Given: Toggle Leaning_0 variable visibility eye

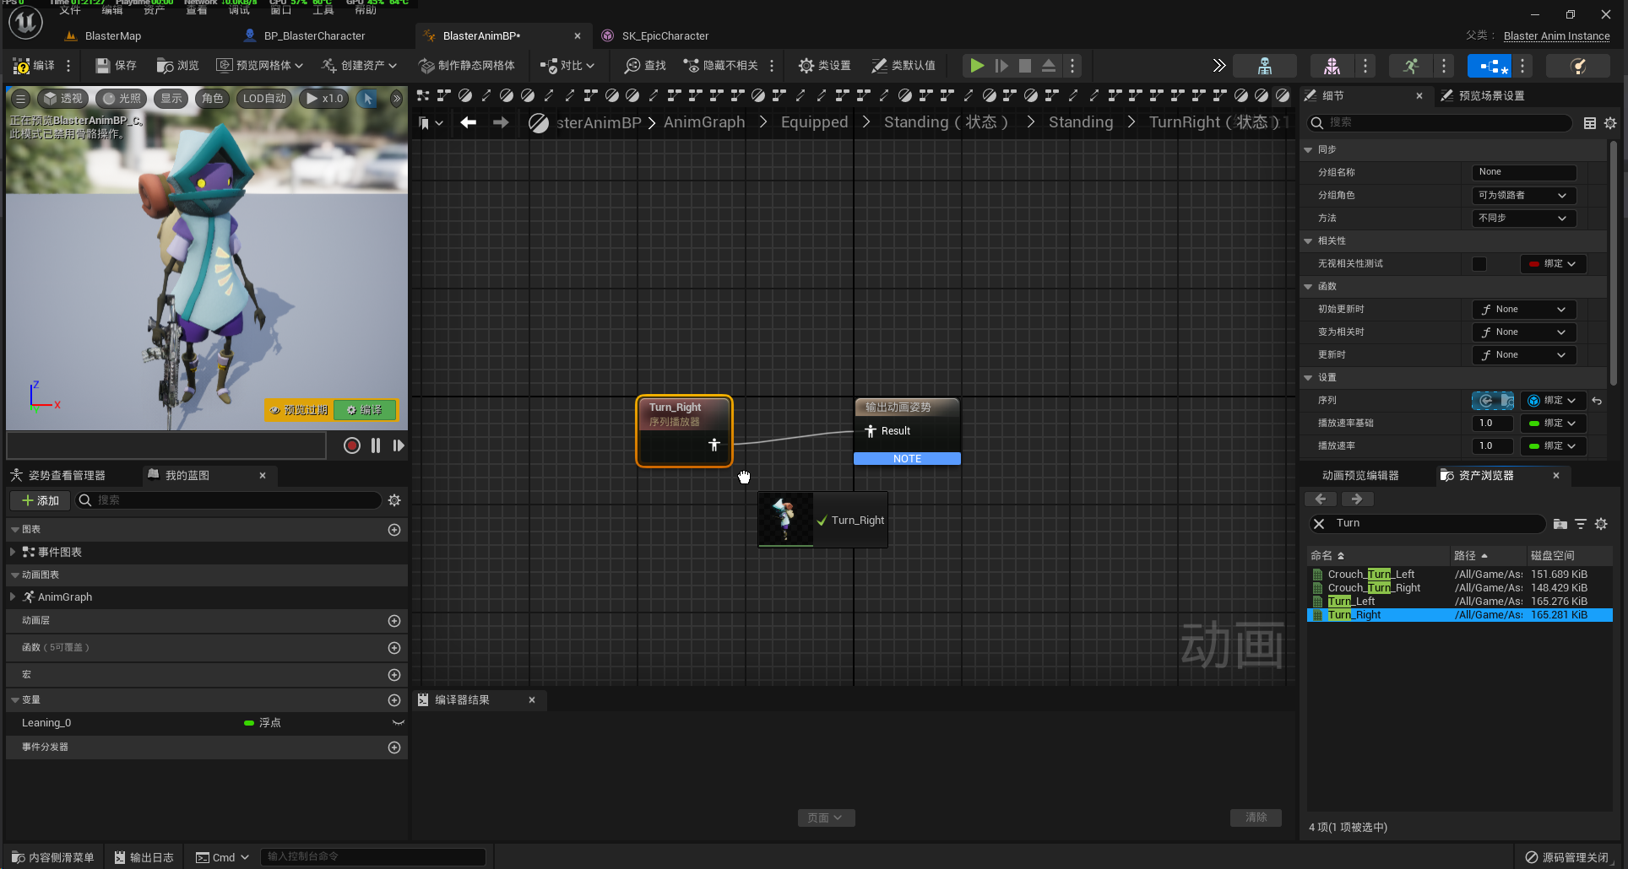Looking at the screenshot, I should (399, 723).
